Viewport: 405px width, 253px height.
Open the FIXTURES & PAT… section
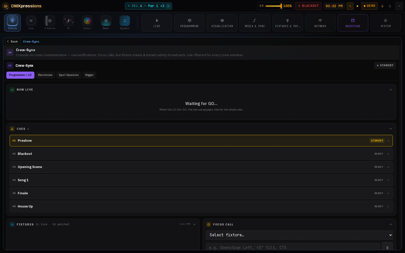[x=288, y=23]
